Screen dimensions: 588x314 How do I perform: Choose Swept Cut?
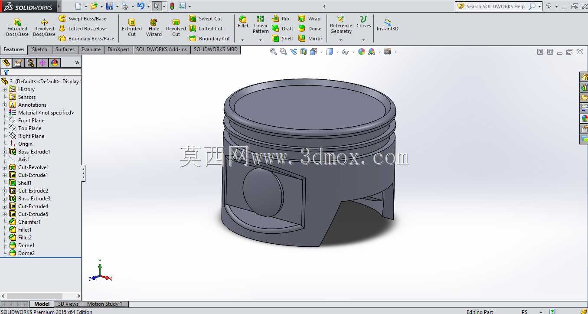coord(206,19)
